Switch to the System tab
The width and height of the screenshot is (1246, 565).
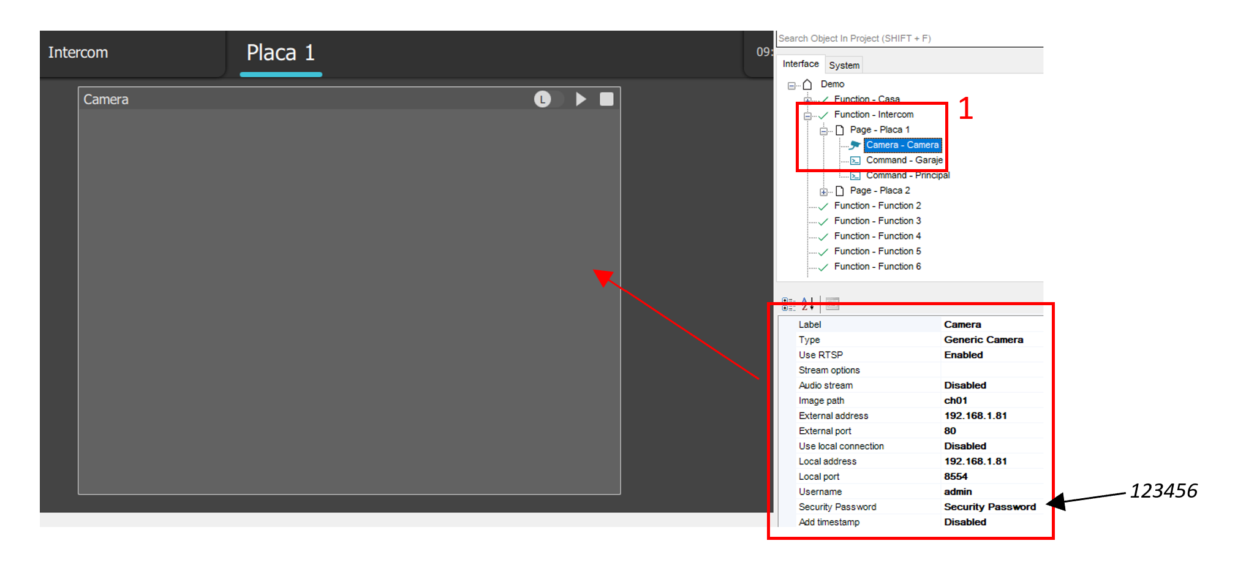click(x=844, y=65)
